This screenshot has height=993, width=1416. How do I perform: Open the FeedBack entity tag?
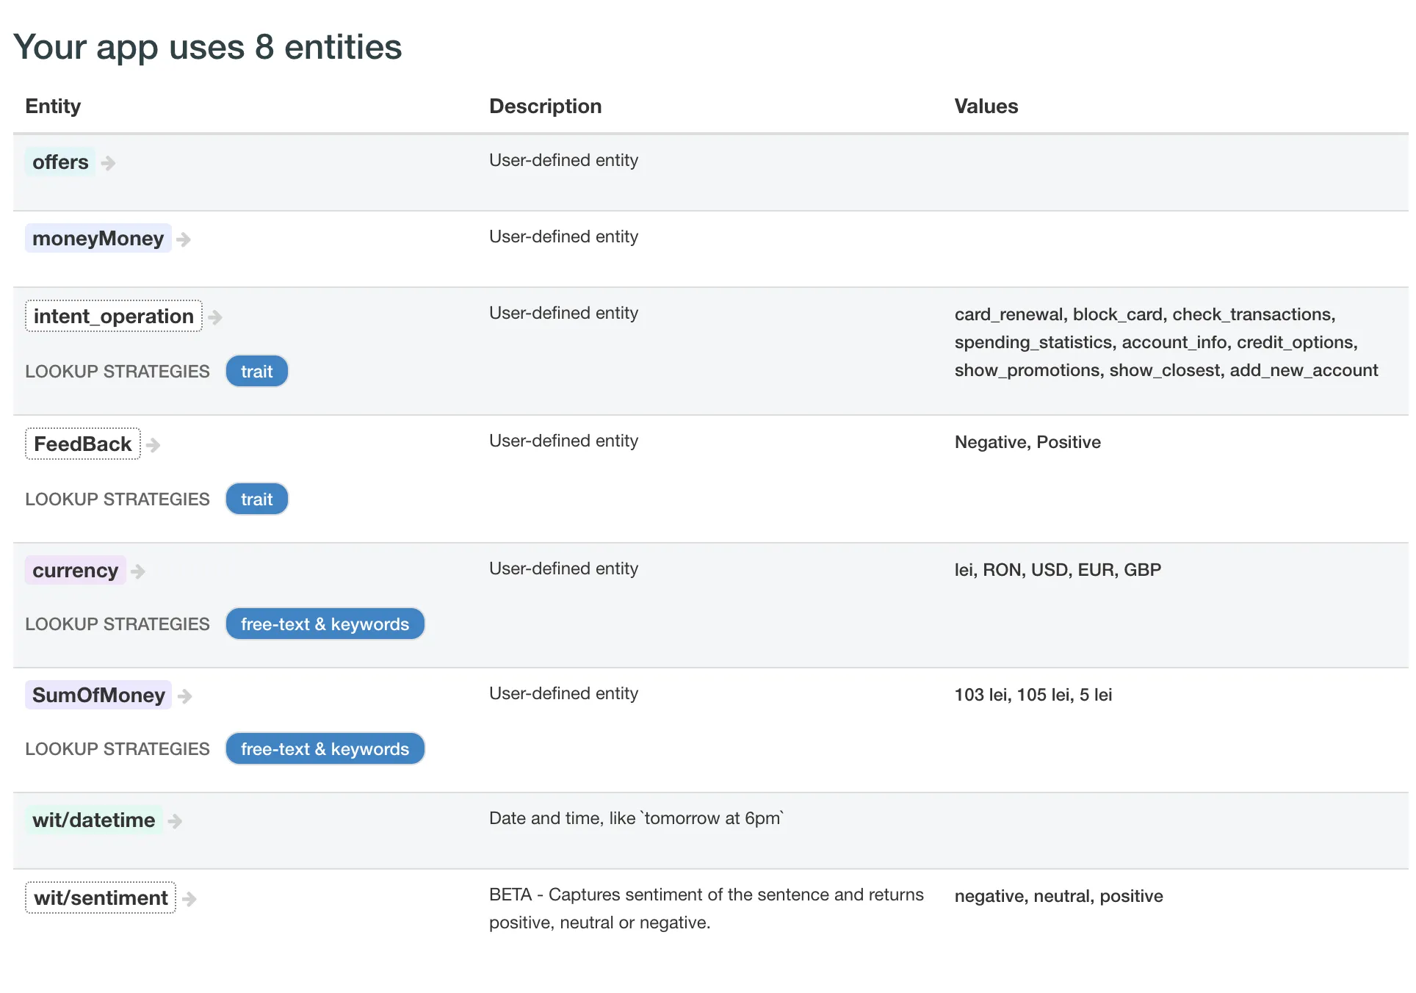coord(83,444)
